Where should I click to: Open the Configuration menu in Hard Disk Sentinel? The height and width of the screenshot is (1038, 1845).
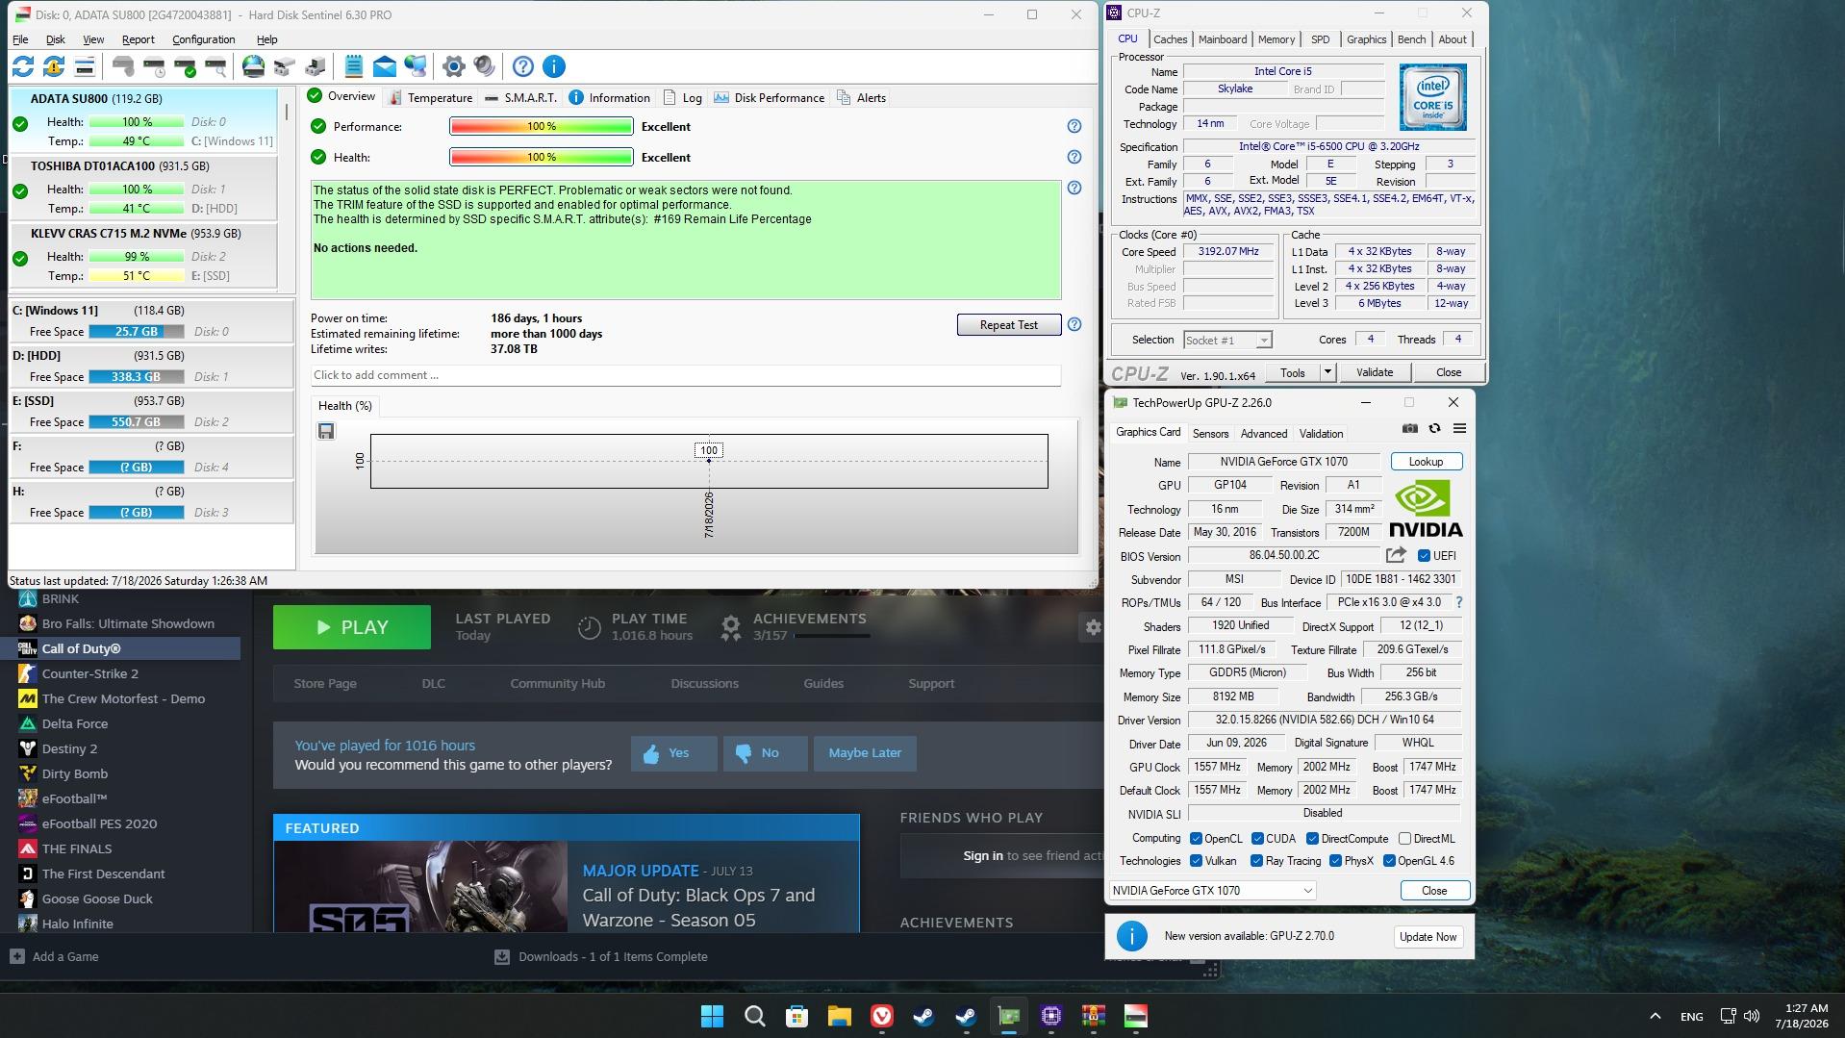203,39
